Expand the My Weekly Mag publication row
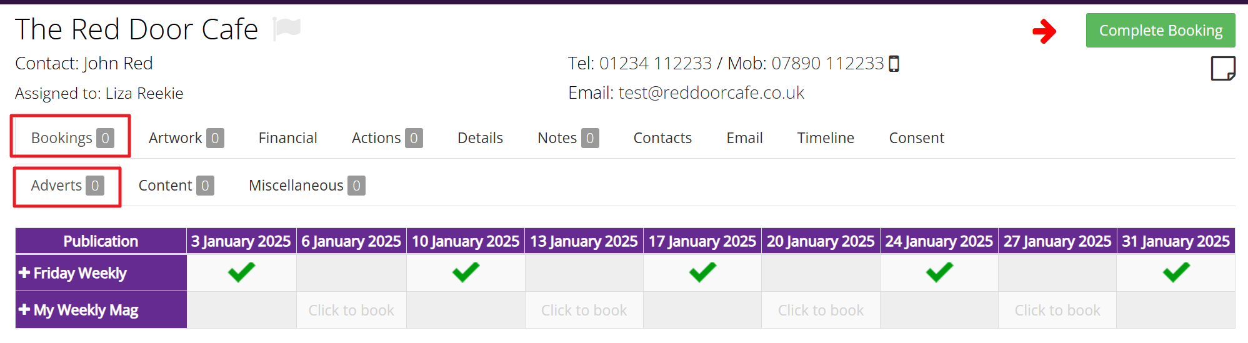Image resolution: width=1248 pixels, height=343 pixels. (25, 310)
